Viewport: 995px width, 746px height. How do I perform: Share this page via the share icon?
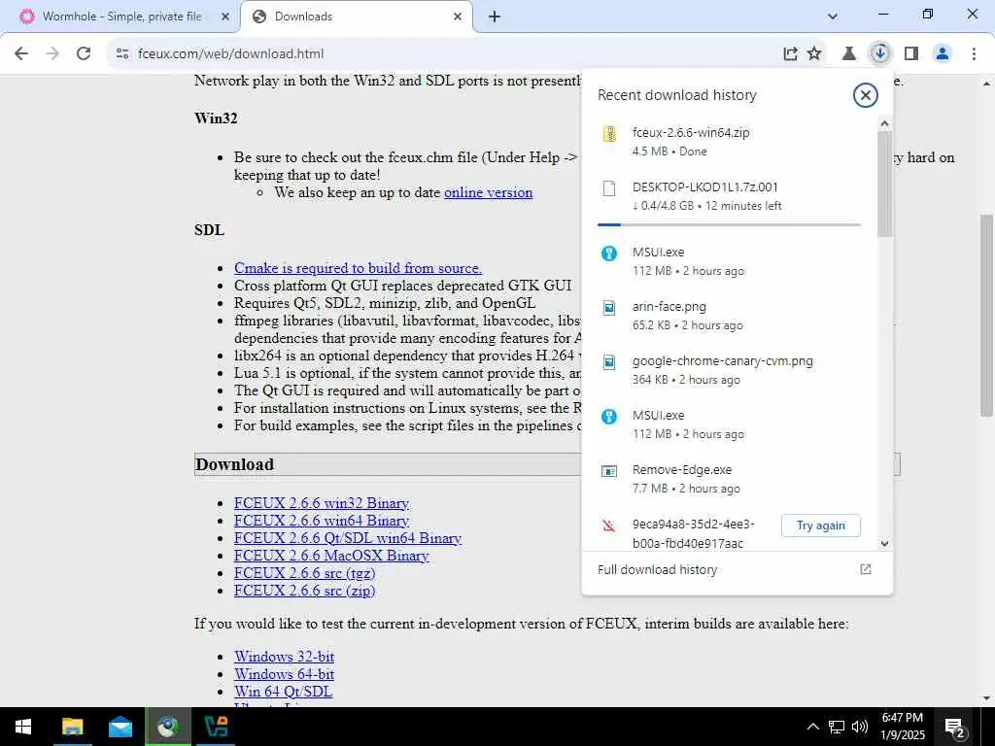tap(790, 54)
